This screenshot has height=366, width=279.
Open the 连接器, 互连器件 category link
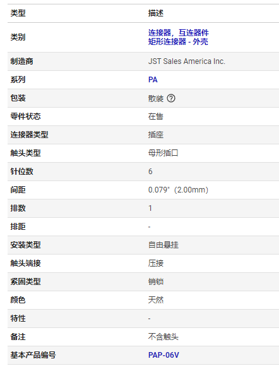(x=179, y=33)
